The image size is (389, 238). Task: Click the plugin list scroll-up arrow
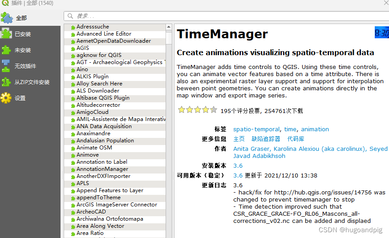coord(169,27)
